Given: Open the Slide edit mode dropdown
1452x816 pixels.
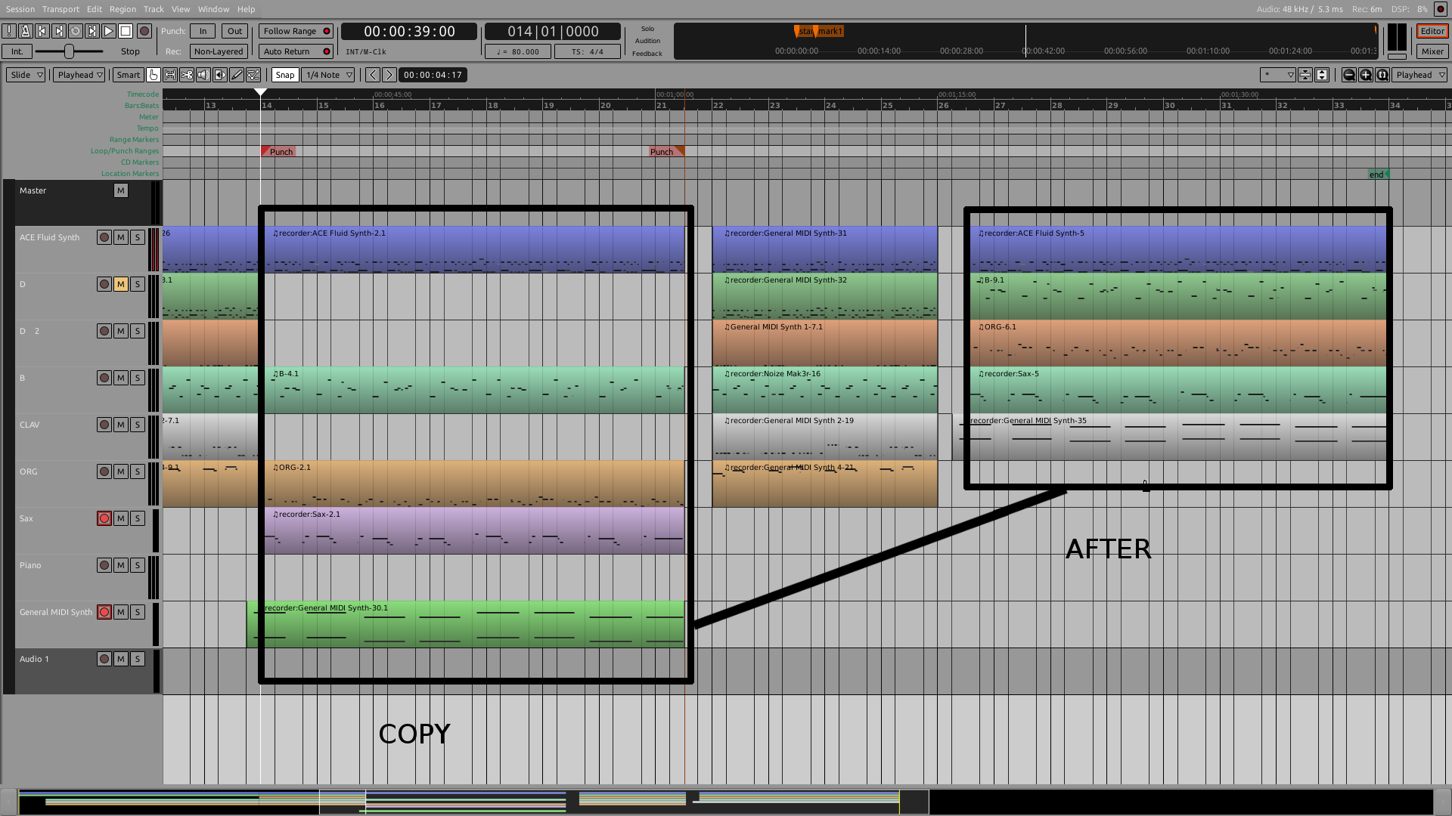Looking at the screenshot, I should [x=26, y=75].
